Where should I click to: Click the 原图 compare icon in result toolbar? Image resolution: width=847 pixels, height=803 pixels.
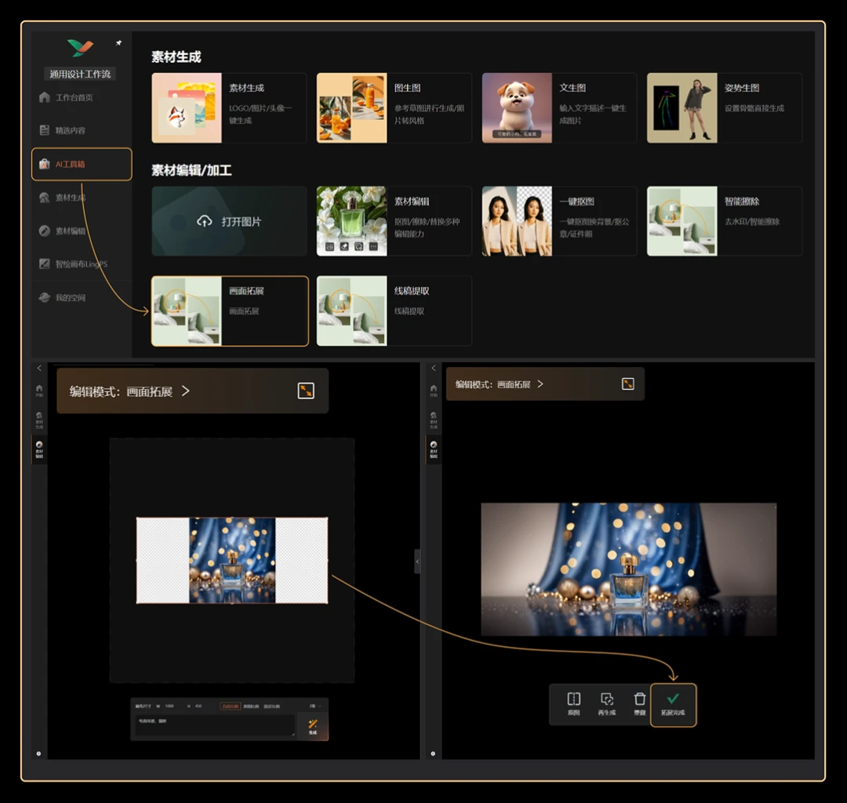coord(573,703)
